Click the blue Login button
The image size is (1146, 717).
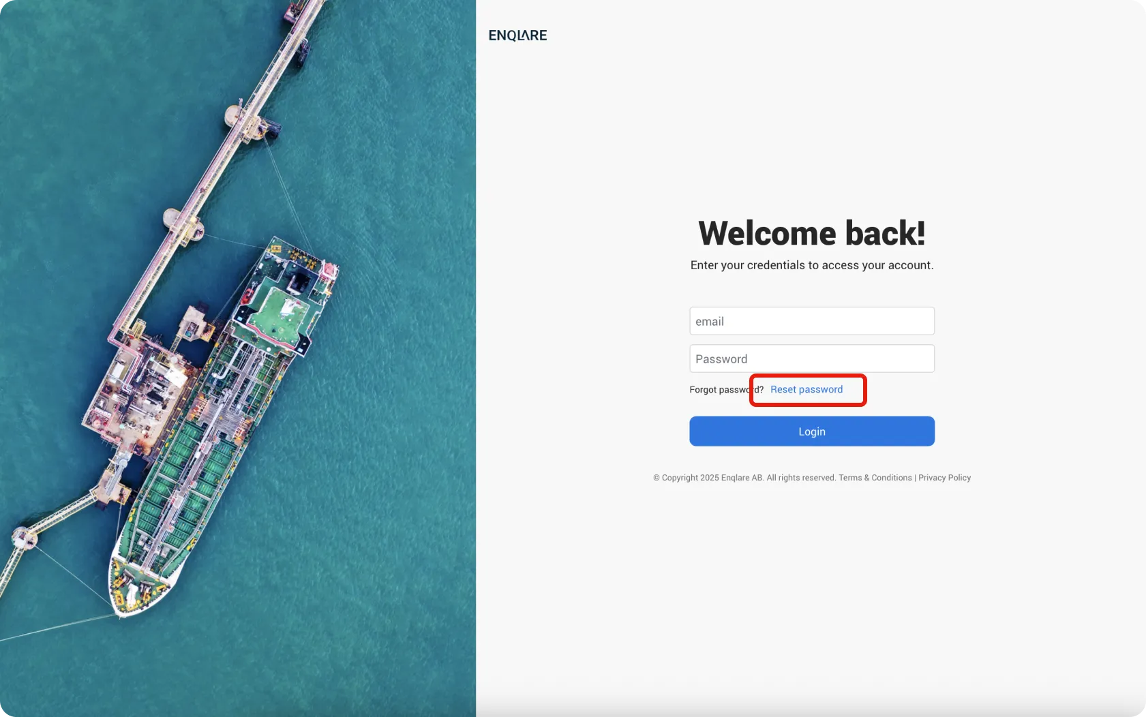pyautogui.click(x=811, y=431)
